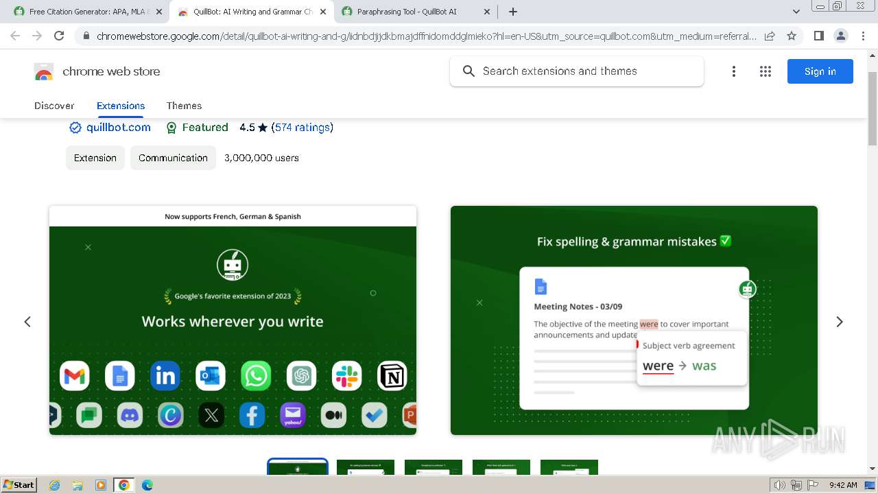The height and width of the screenshot is (494, 878).
Task: Click the address bar URL
Action: 427,36
